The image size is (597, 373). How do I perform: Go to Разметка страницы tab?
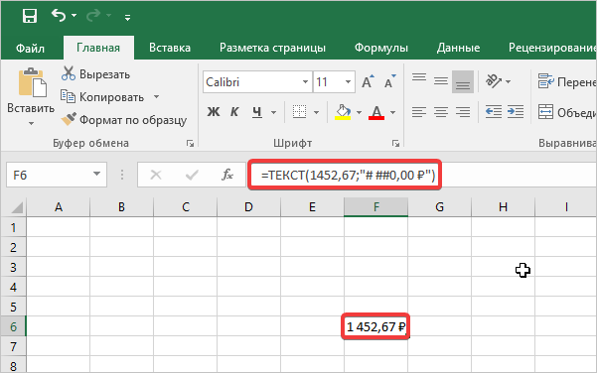click(272, 48)
